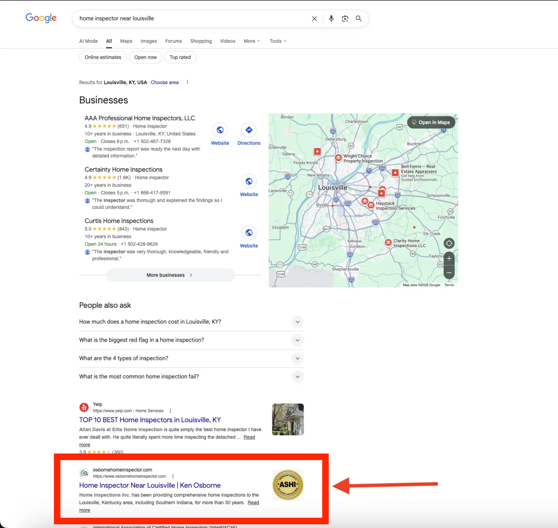Image resolution: width=558 pixels, height=528 pixels.
Task: Click the Yelp favicon
Action: (84, 407)
